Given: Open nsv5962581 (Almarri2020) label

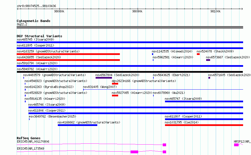Looking at the screenshot, I should pyautogui.click(x=173, y=57).
